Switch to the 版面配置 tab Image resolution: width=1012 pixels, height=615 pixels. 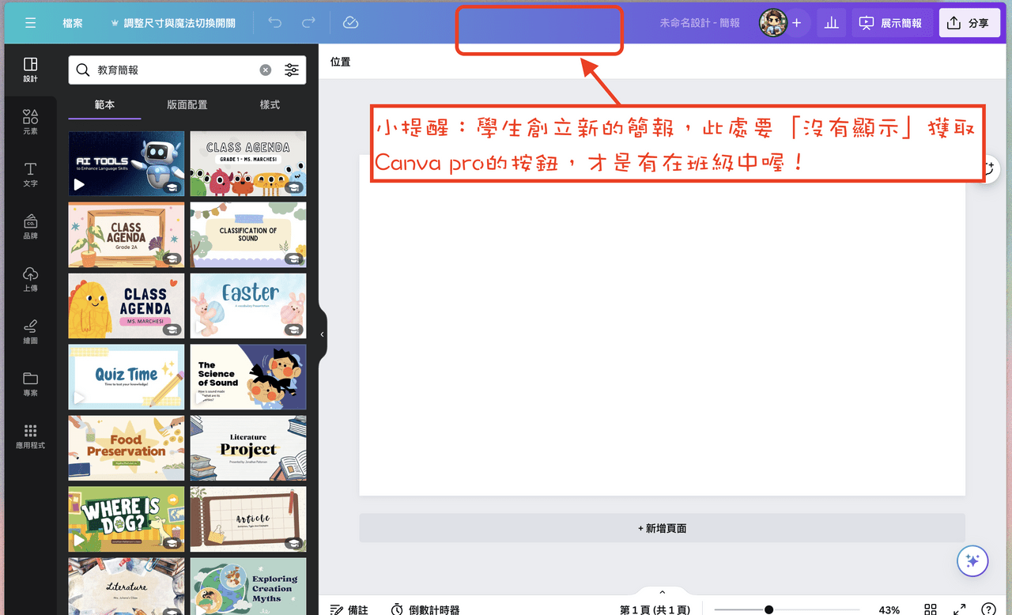pos(187,104)
